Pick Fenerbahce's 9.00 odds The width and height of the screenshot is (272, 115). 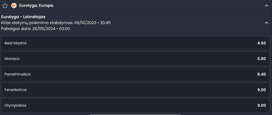pos(262,90)
